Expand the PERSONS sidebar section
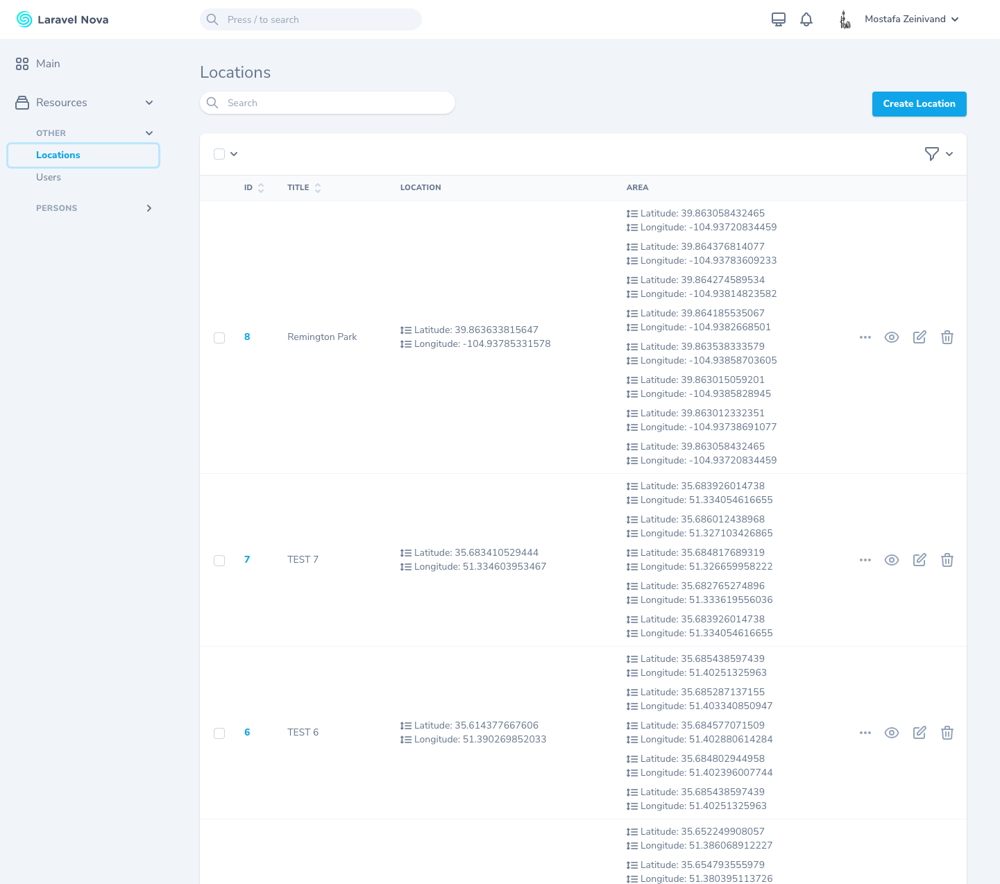The image size is (1000, 884). [149, 208]
